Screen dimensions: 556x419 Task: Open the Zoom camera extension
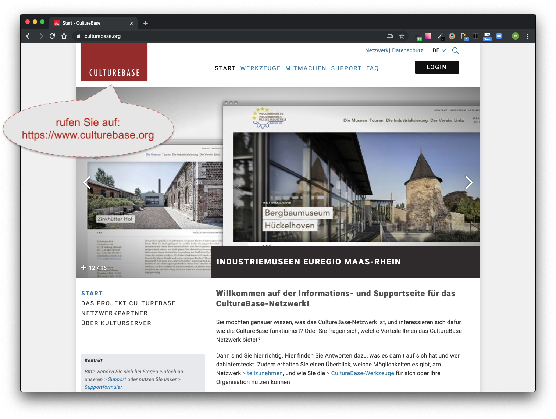click(x=499, y=36)
